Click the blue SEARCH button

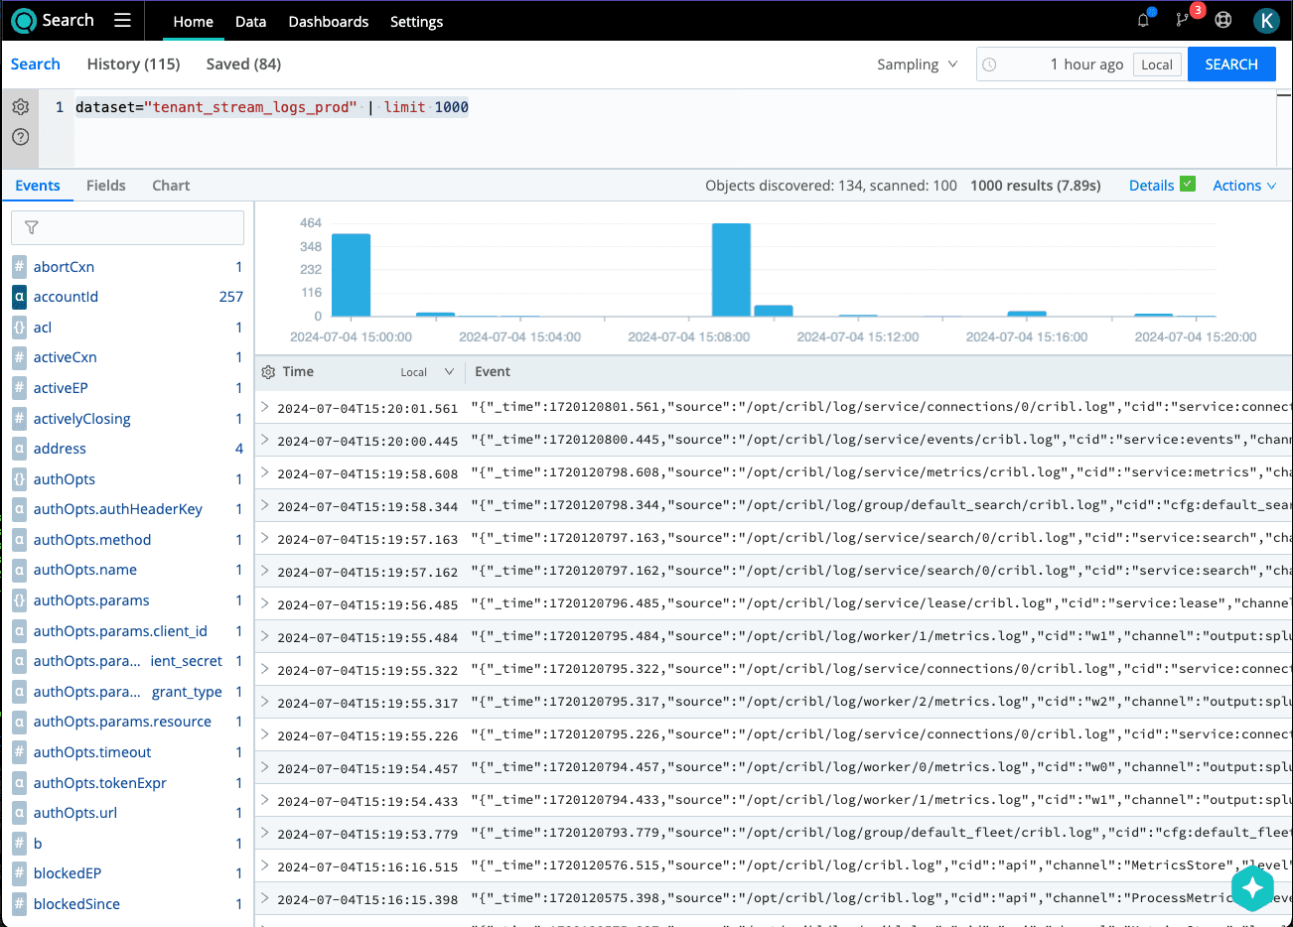tap(1231, 65)
